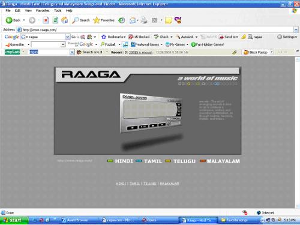Open the File menu
Viewport: 300px width, 225px height.
point(8,11)
